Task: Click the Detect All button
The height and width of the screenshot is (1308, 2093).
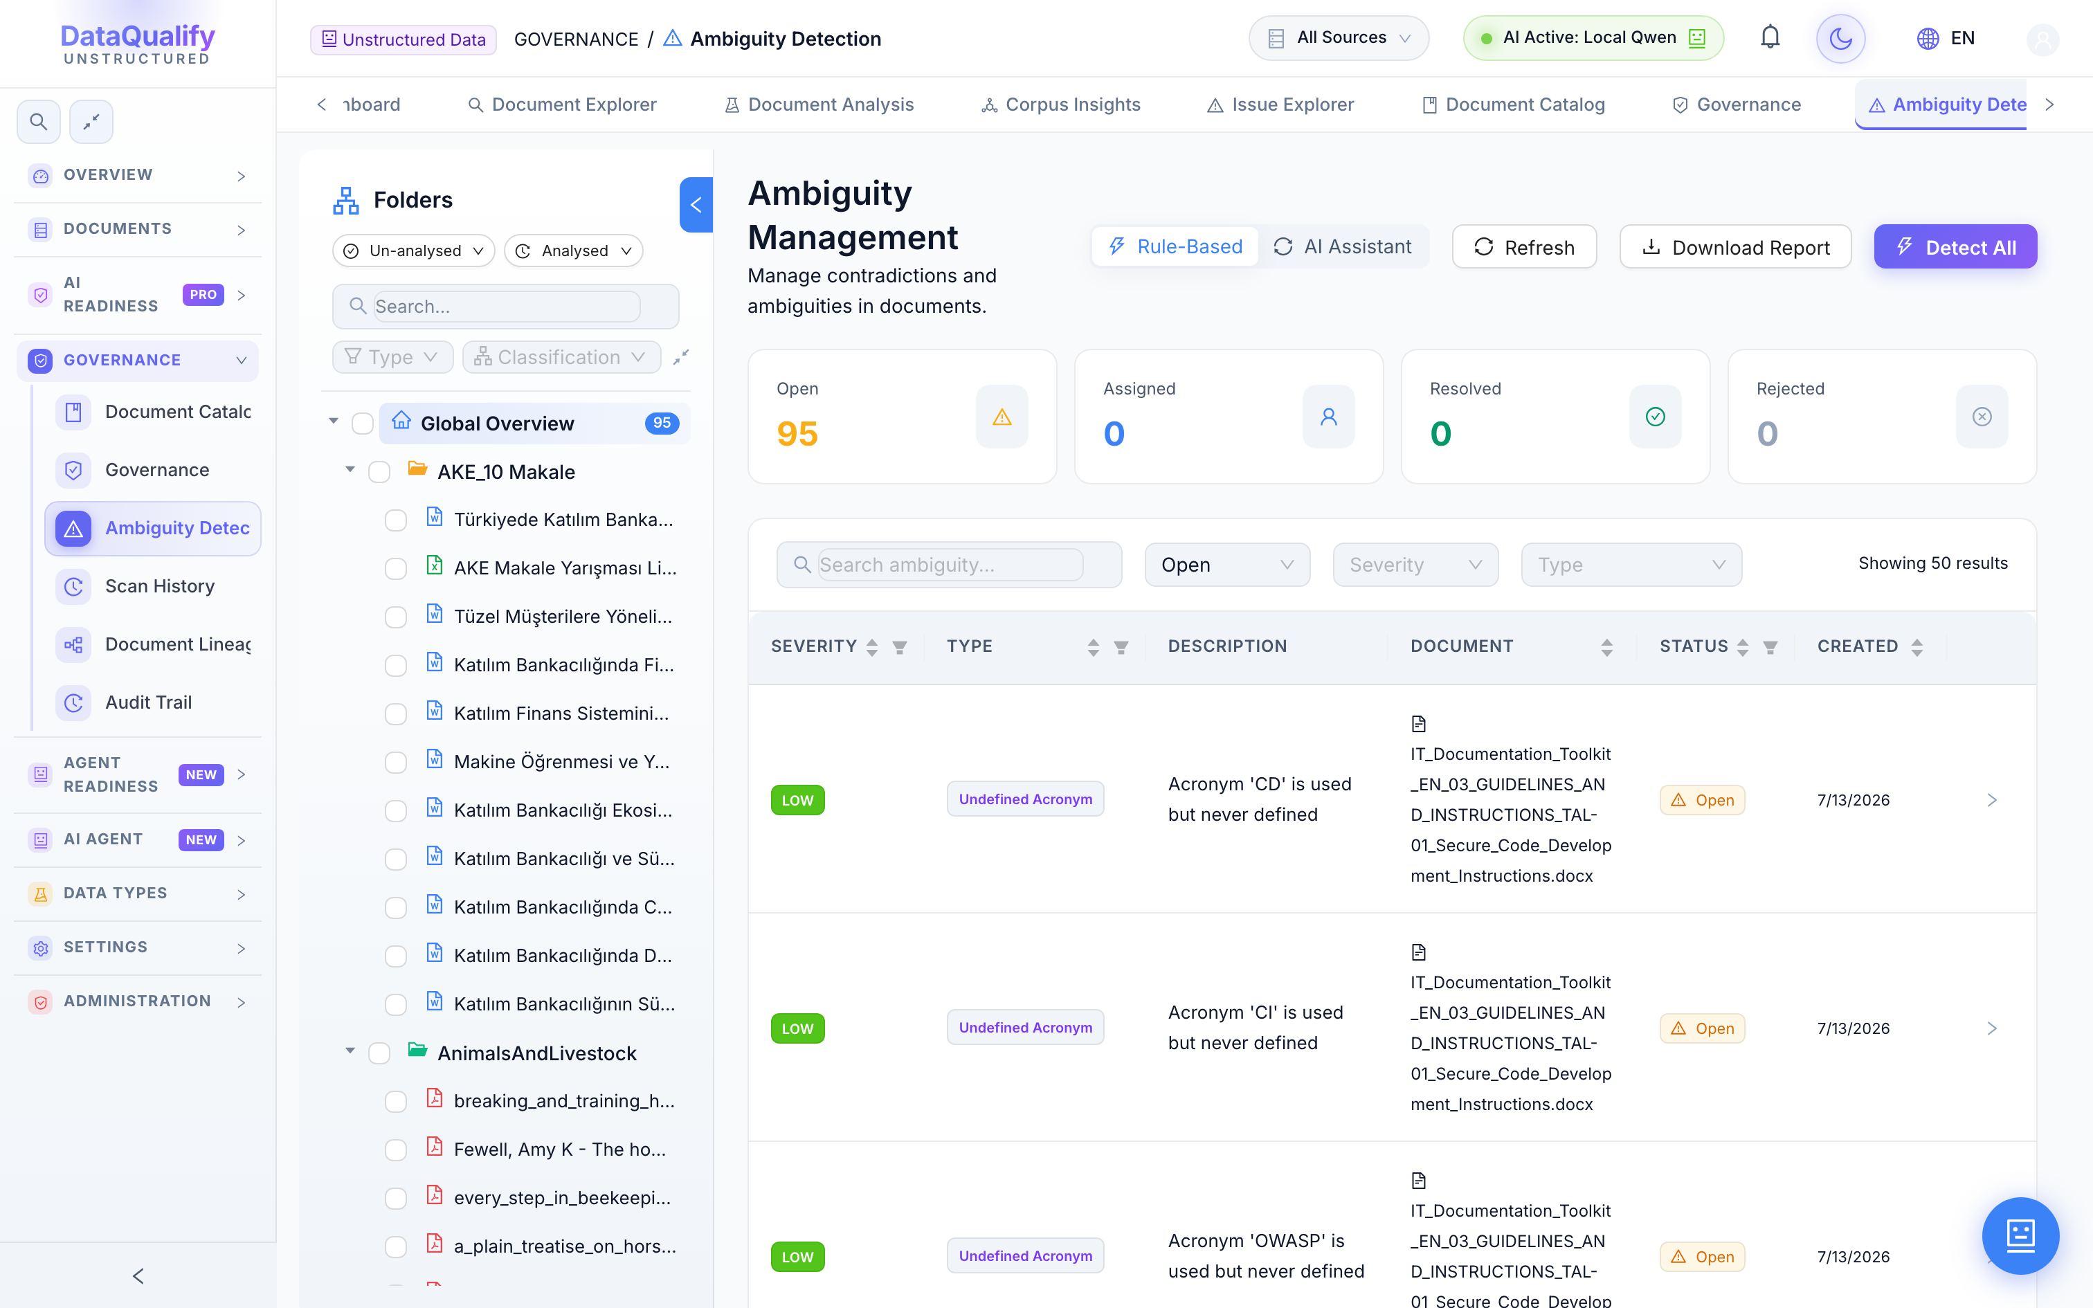Action: pyautogui.click(x=1955, y=248)
